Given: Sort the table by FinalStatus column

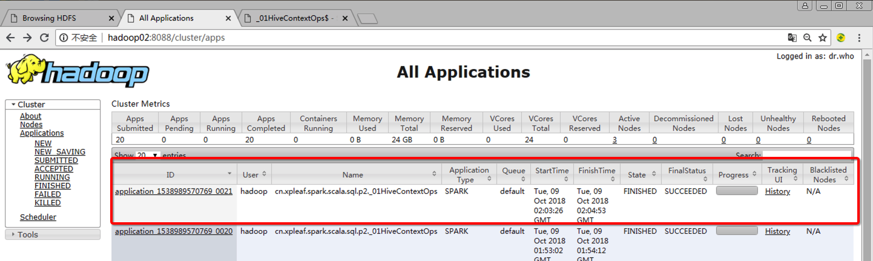Looking at the screenshot, I should point(687,174).
